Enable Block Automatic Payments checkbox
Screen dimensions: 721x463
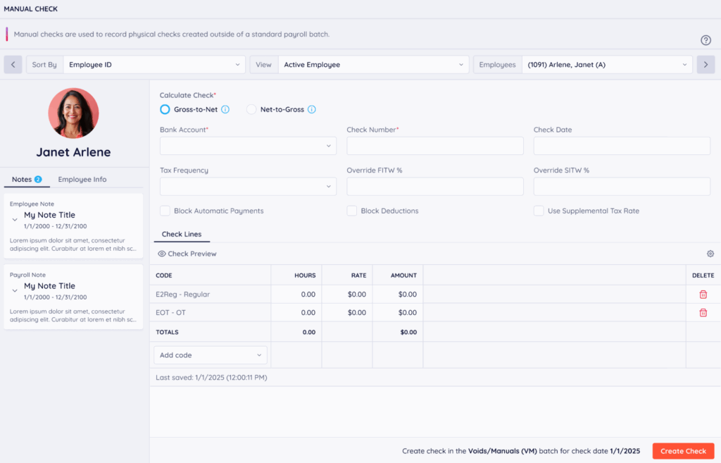165,211
